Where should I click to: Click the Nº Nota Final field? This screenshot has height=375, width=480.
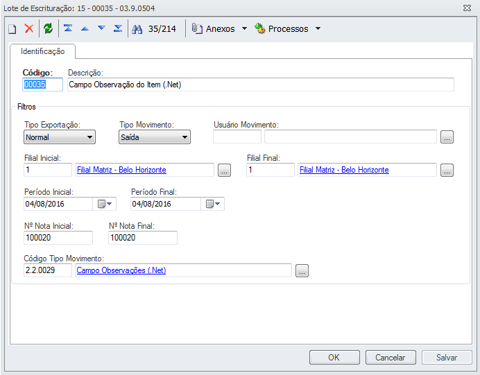tap(143, 238)
